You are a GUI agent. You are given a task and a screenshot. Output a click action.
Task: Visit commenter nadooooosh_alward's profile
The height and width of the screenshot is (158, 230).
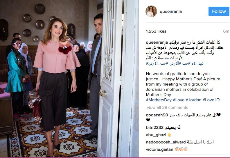click(x=166, y=142)
